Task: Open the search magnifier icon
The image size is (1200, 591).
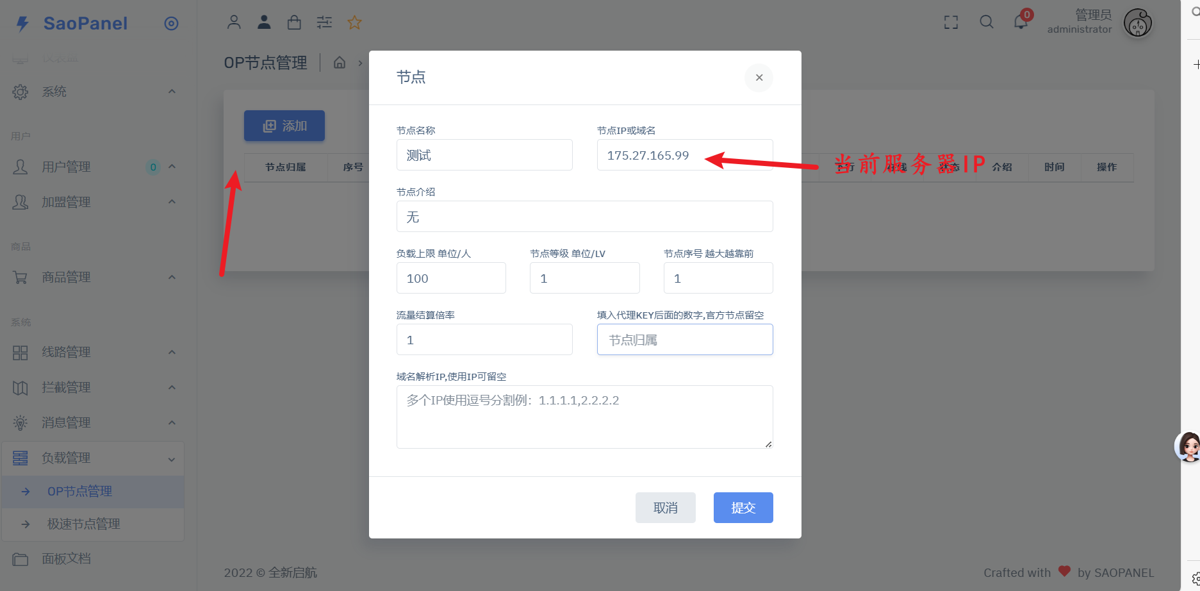Action: [x=987, y=22]
